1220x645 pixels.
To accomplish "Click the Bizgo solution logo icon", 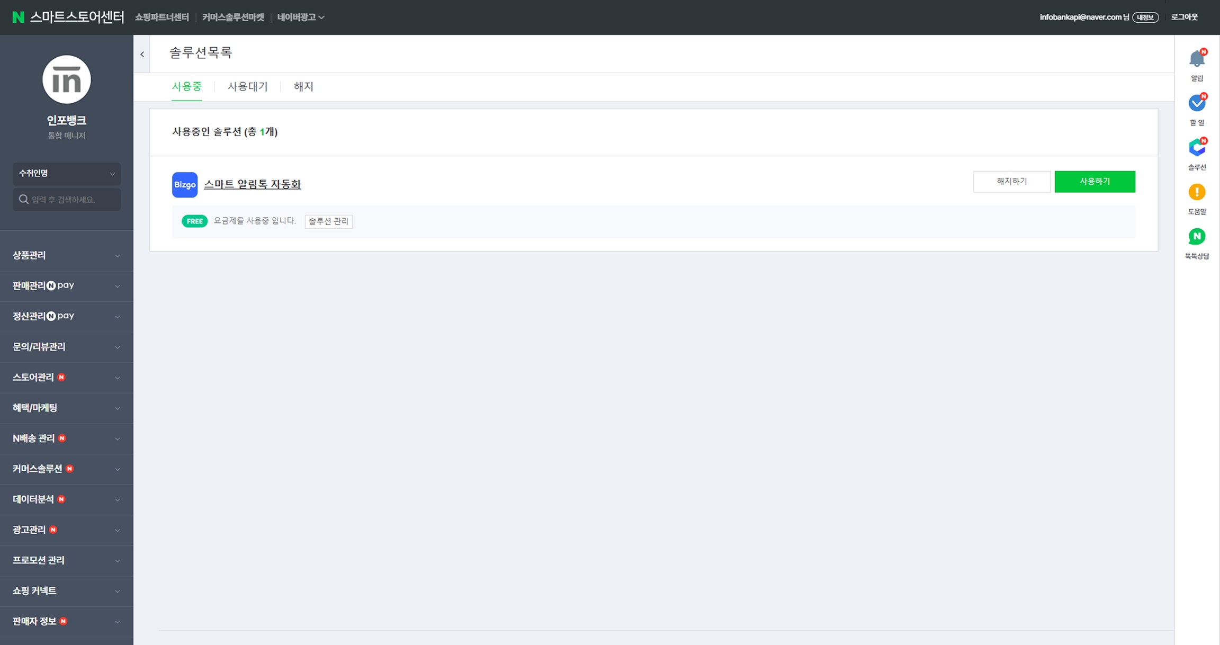I will click(x=184, y=185).
